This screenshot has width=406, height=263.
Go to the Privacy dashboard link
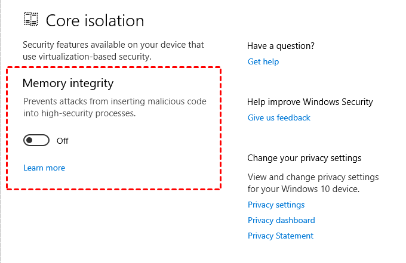tap(281, 220)
